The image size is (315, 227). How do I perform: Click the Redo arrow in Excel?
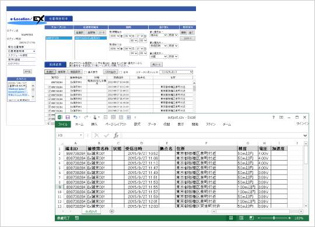click(86, 117)
